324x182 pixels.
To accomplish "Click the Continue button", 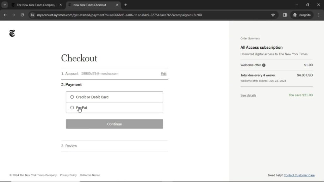I will pyautogui.click(x=115, y=124).
